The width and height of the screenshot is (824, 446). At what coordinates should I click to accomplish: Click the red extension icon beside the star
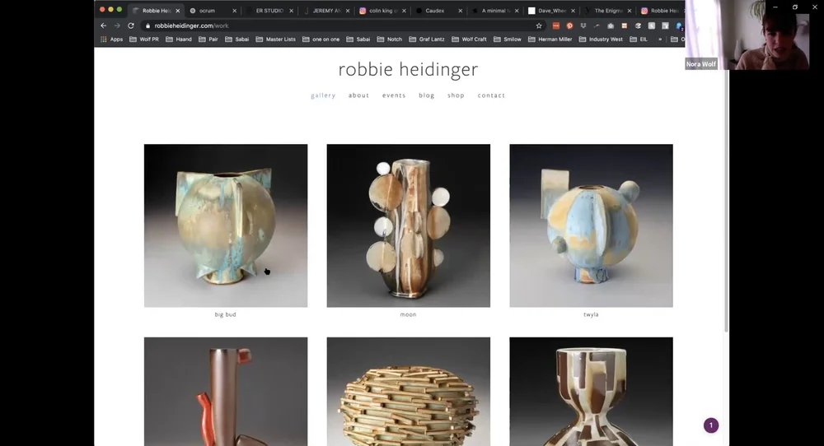[x=555, y=26]
